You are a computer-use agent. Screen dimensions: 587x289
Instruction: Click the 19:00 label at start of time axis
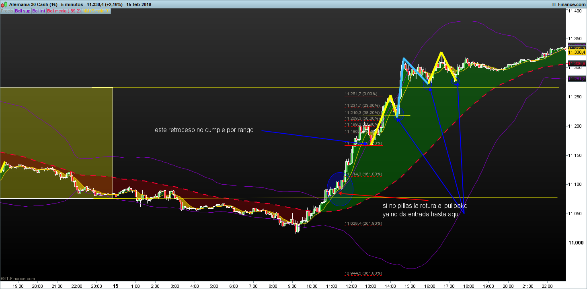[x=18, y=286]
